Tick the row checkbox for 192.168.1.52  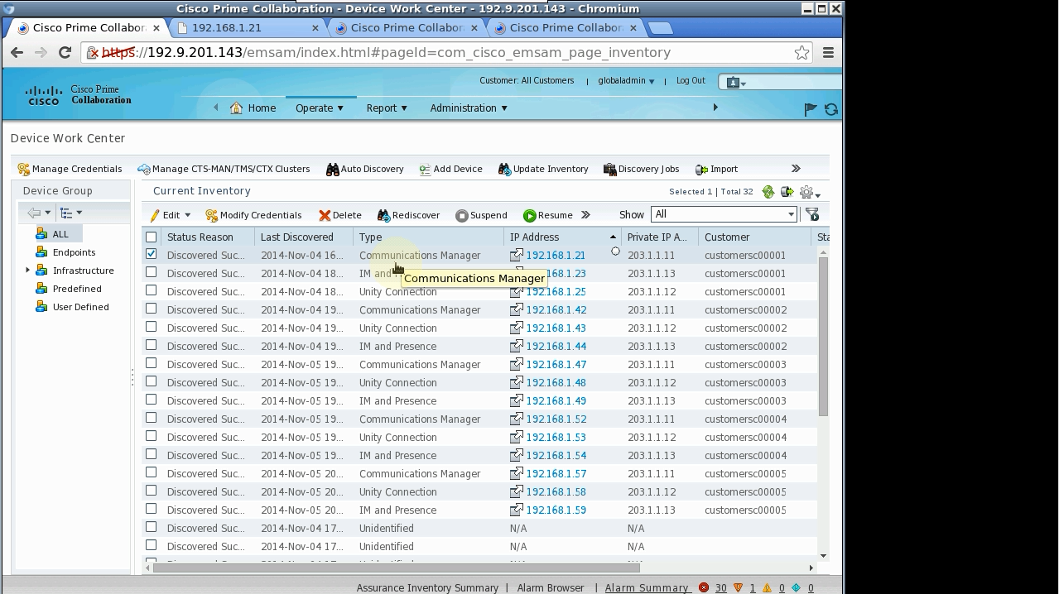(x=151, y=418)
